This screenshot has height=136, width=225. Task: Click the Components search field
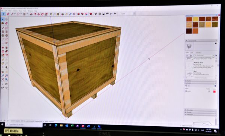tap(203, 55)
